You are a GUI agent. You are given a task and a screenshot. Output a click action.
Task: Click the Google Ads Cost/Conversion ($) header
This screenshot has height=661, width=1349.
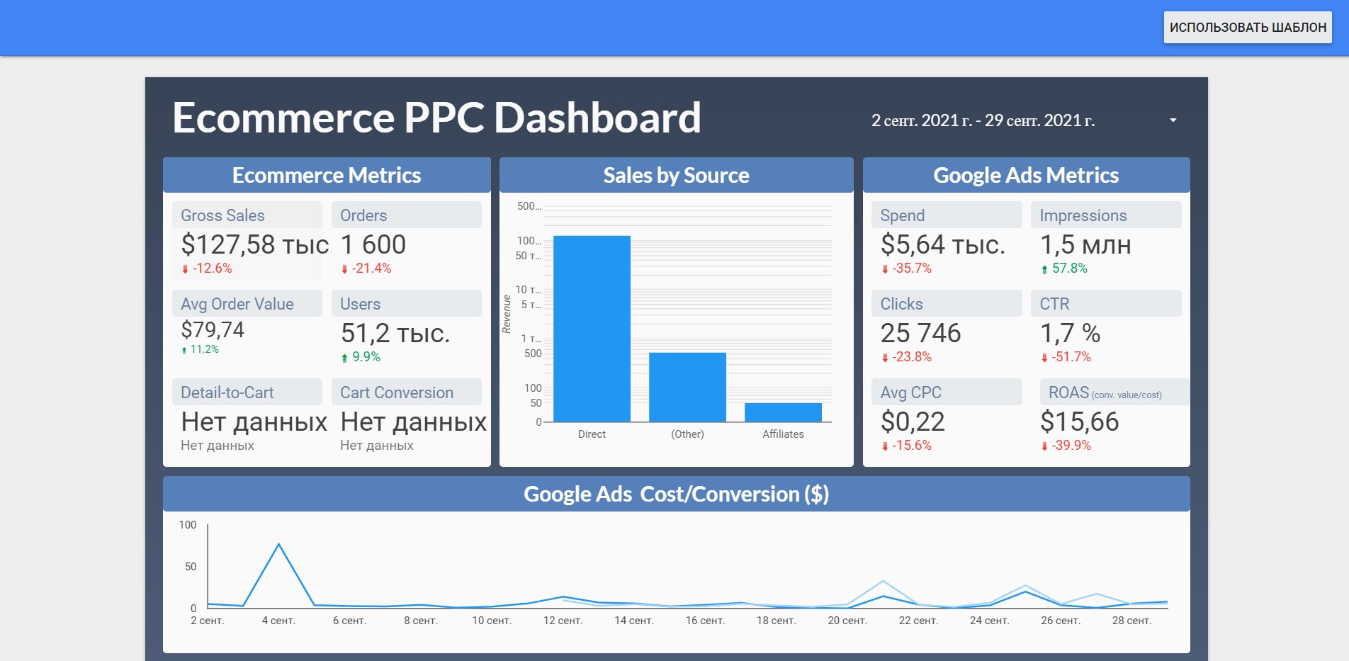pos(676,494)
